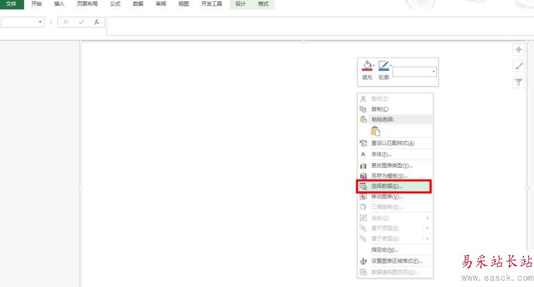Choose 另存为模板(S)... menu item
This screenshot has height=287, width=534.
click(395, 176)
